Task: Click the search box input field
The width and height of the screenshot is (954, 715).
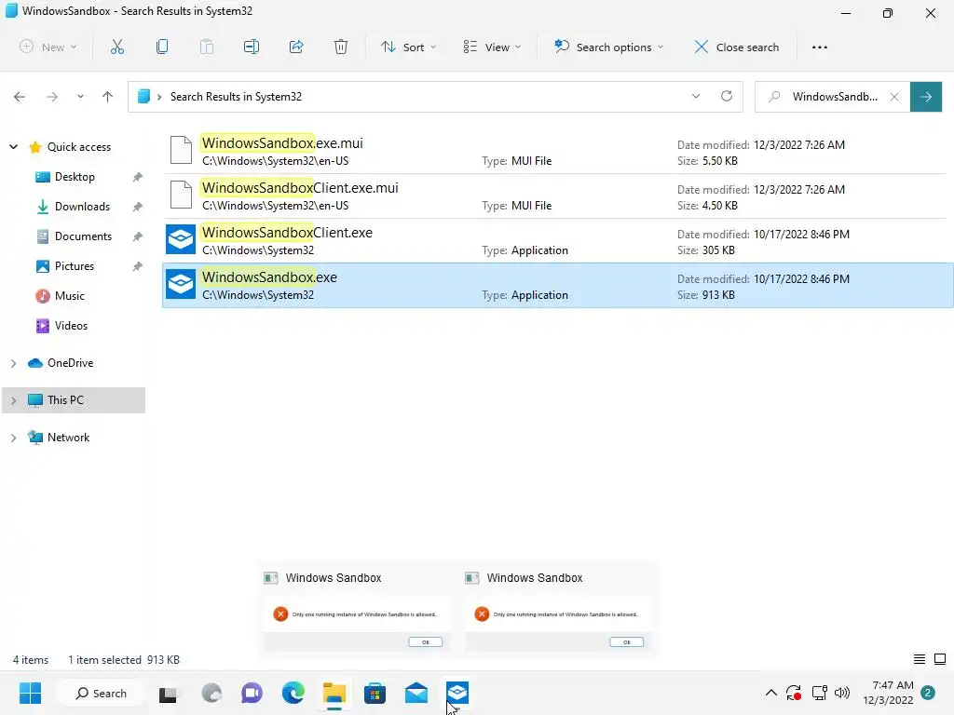Action: (x=832, y=97)
